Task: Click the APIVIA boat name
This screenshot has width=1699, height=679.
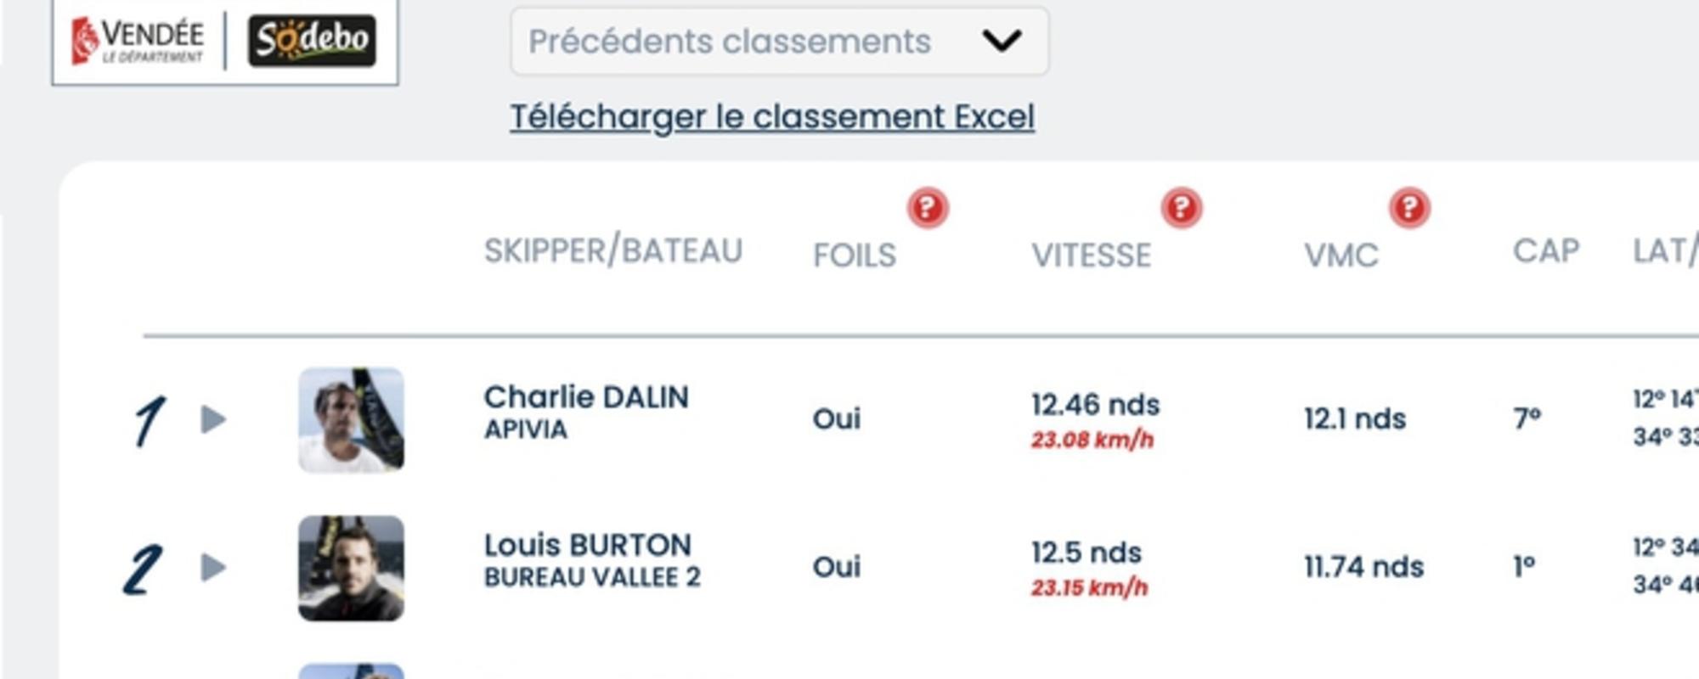Action: point(526,429)
